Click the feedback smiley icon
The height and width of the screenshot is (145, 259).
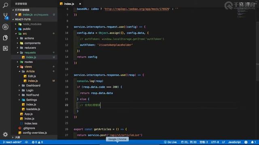coord(246,142)
